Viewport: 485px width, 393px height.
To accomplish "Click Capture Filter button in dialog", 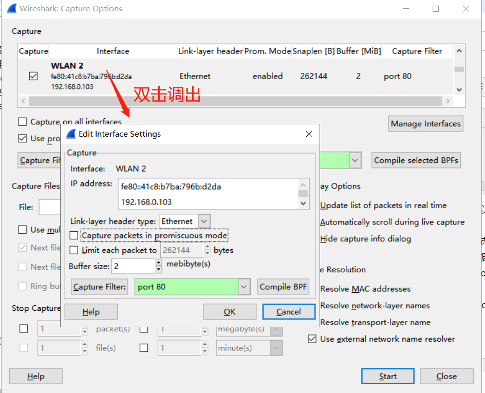I will (99, 287).
